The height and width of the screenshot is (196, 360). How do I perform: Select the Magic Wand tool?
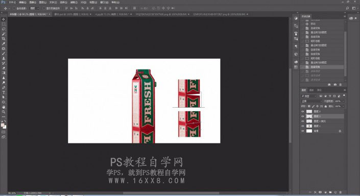tap(4, 34)
